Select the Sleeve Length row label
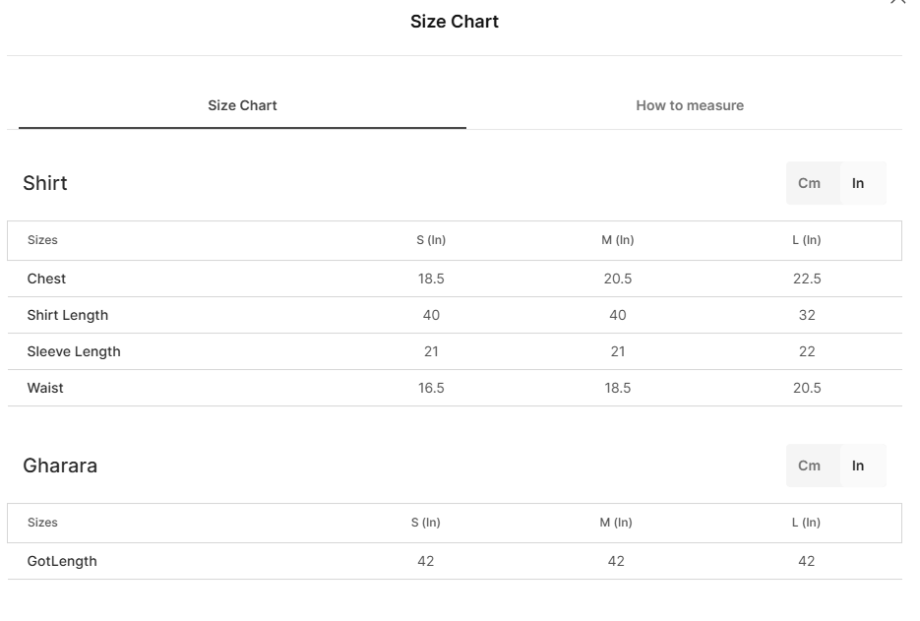The image size is (920, 621). click(74, 351)
